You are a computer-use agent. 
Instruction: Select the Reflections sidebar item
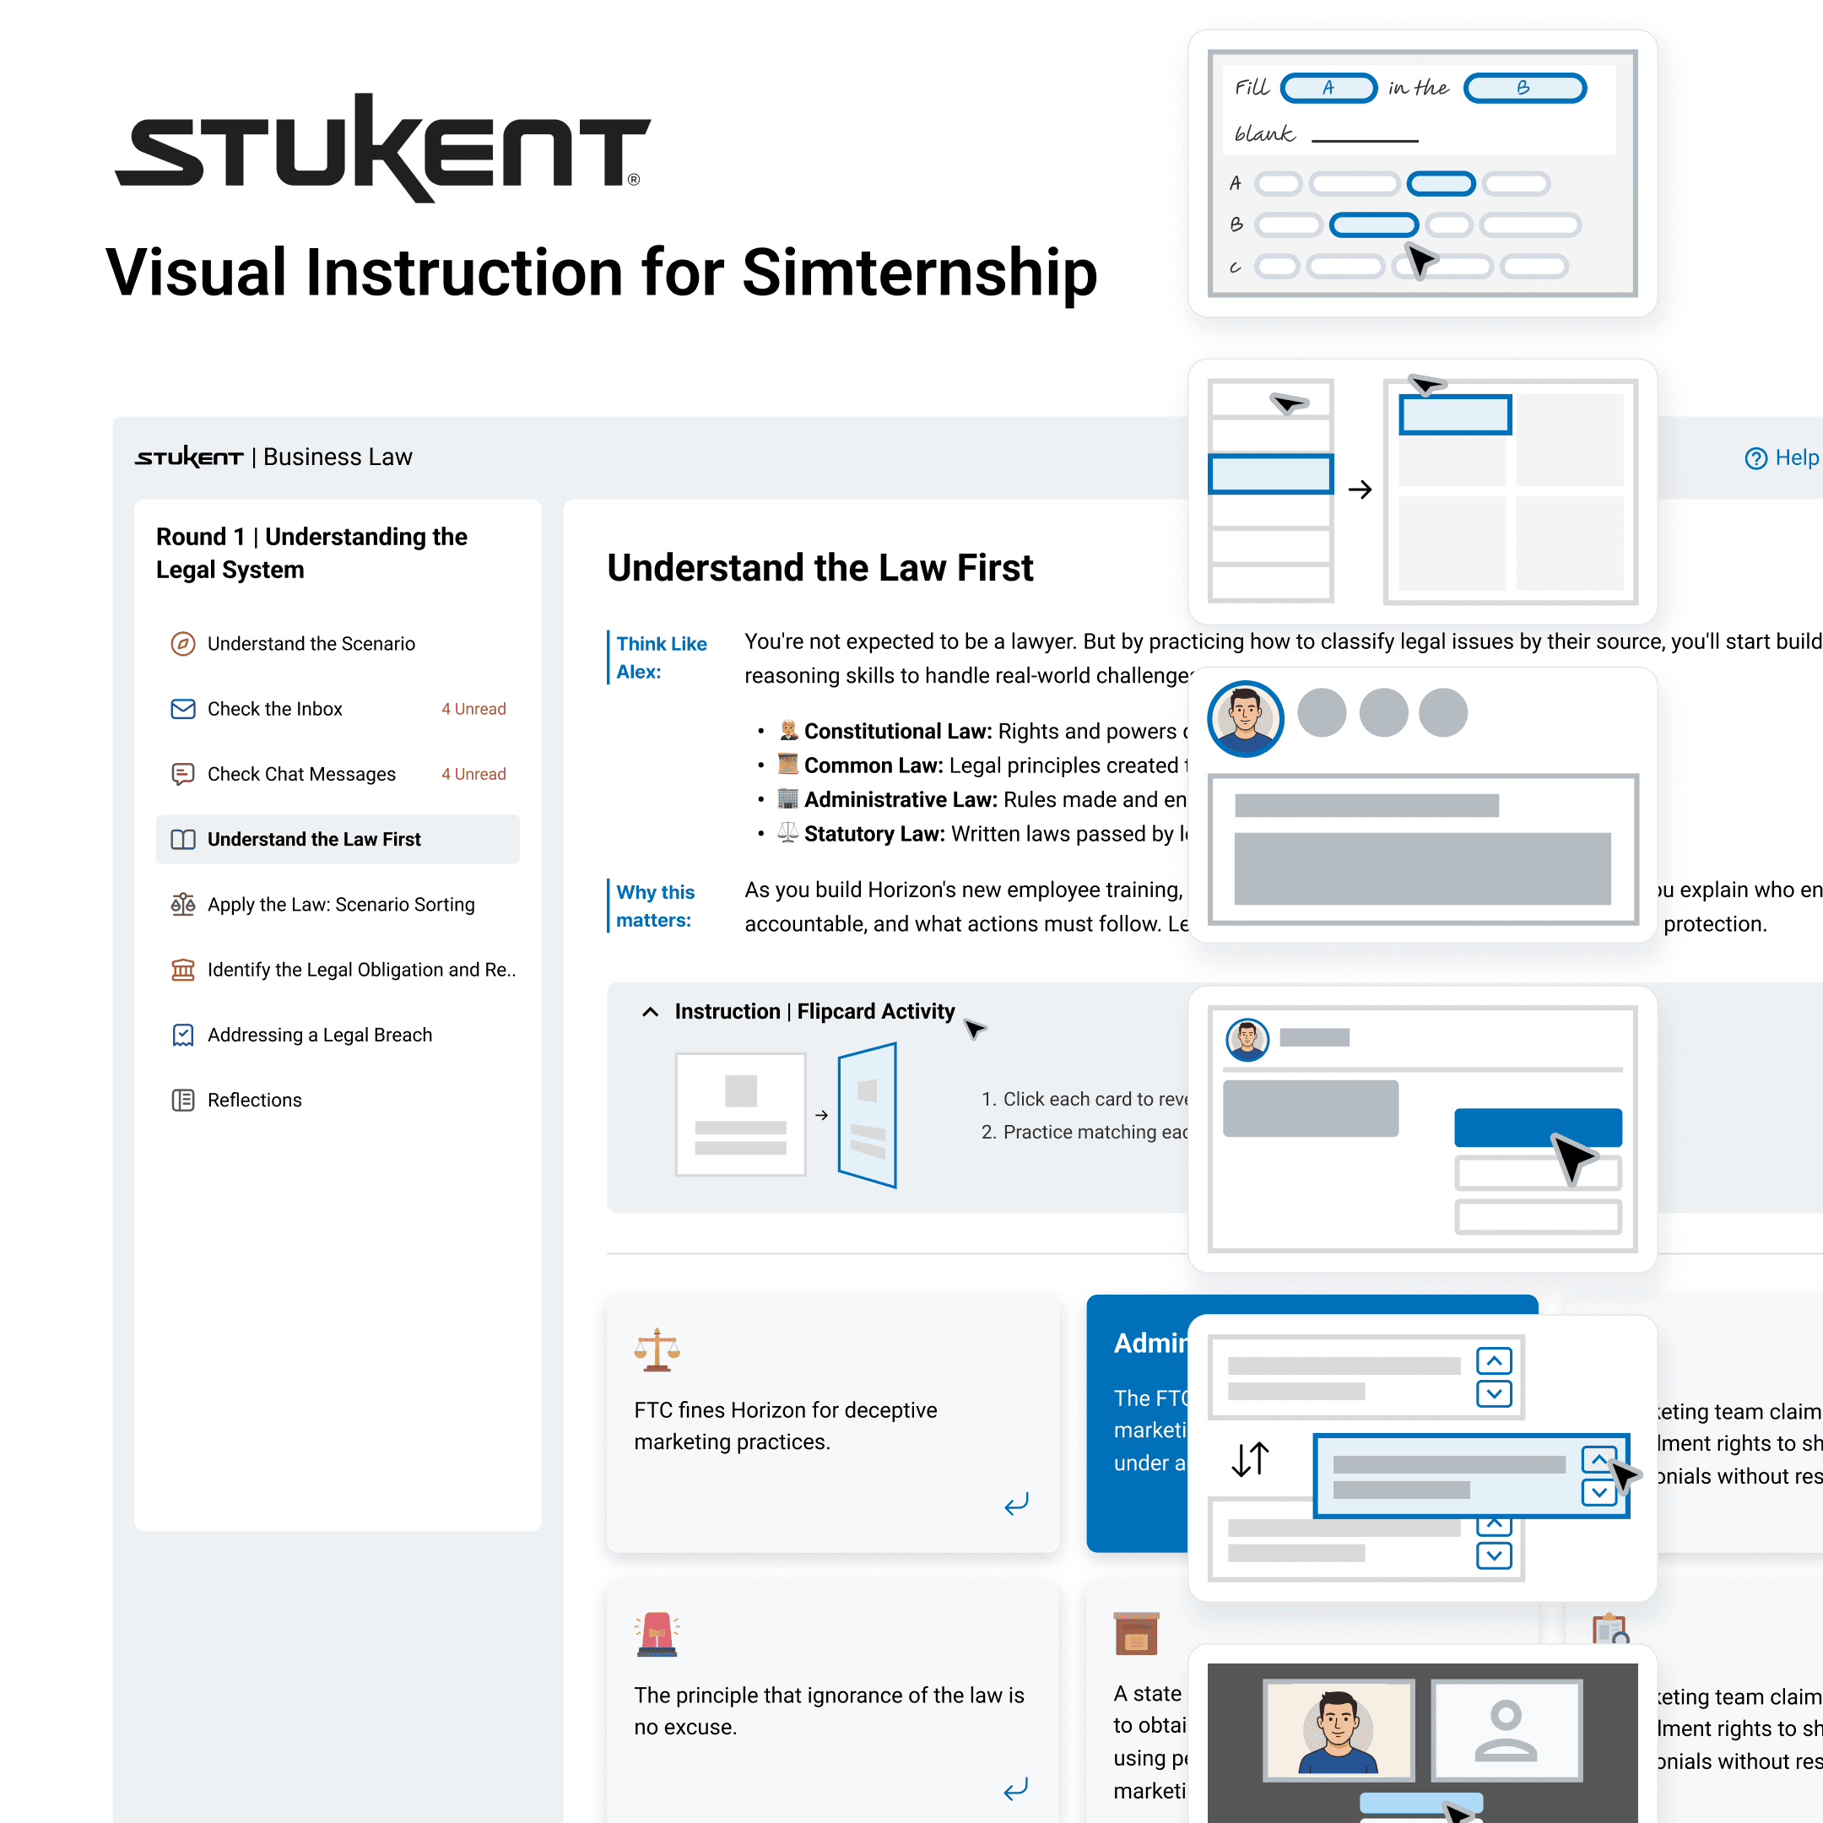click(x=255, y=1101)
